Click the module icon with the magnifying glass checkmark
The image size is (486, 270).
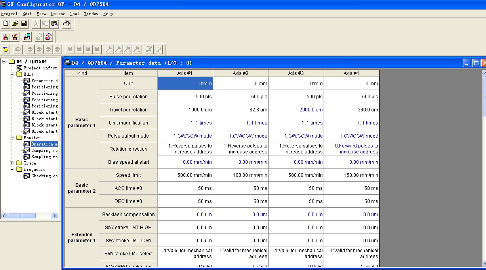[48, 37]
